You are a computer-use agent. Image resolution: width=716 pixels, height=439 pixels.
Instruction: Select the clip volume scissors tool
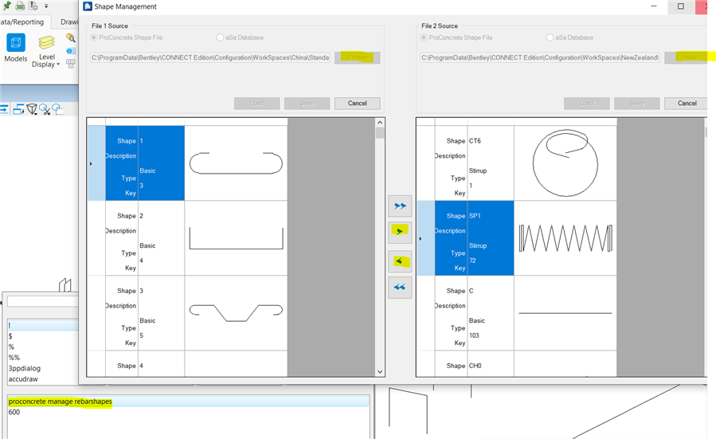pyautogui.click(x=45, y=109)
